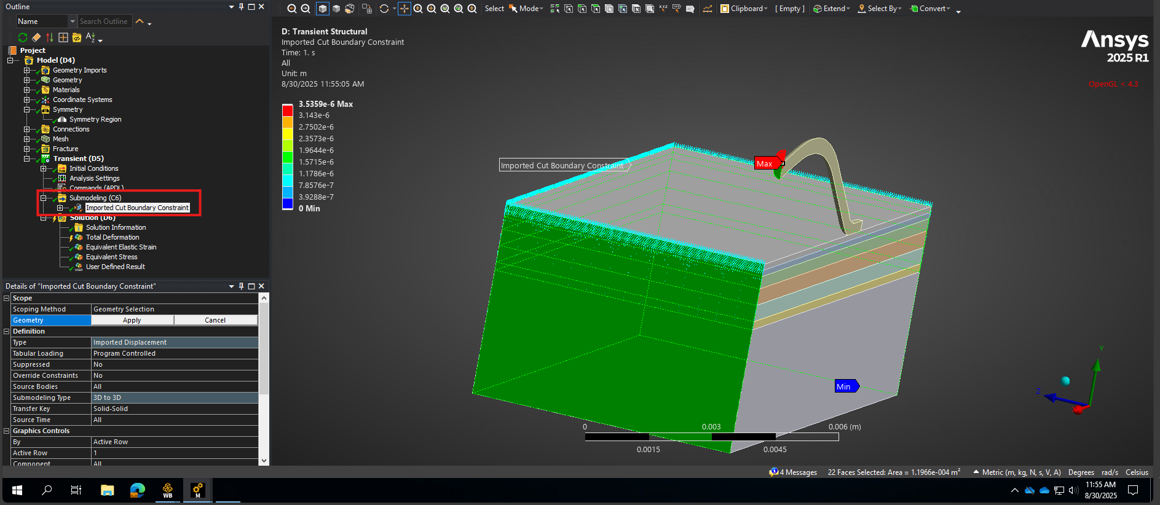1160x505 pixels.
Task: Open File Explorer from the taskbar
Action: click(108, 490)
